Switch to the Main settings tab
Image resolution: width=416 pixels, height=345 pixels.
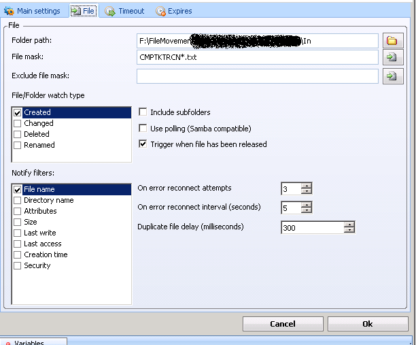click(33, 11)
